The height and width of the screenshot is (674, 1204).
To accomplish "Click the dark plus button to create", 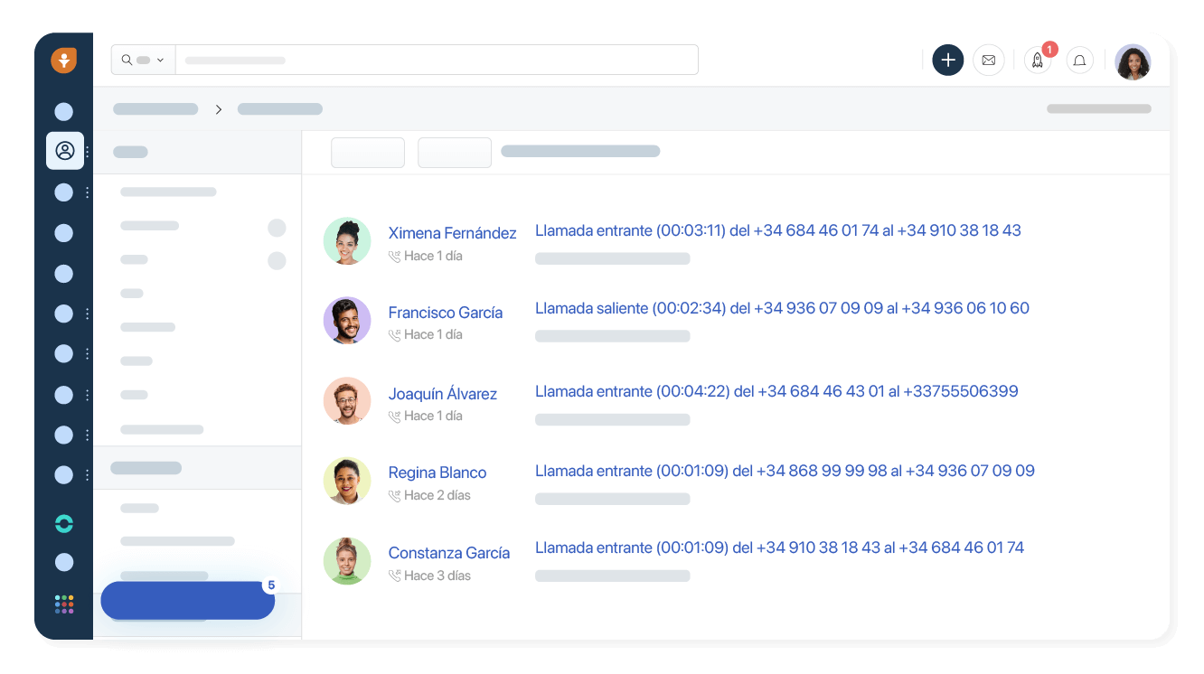I will [947, 60].
